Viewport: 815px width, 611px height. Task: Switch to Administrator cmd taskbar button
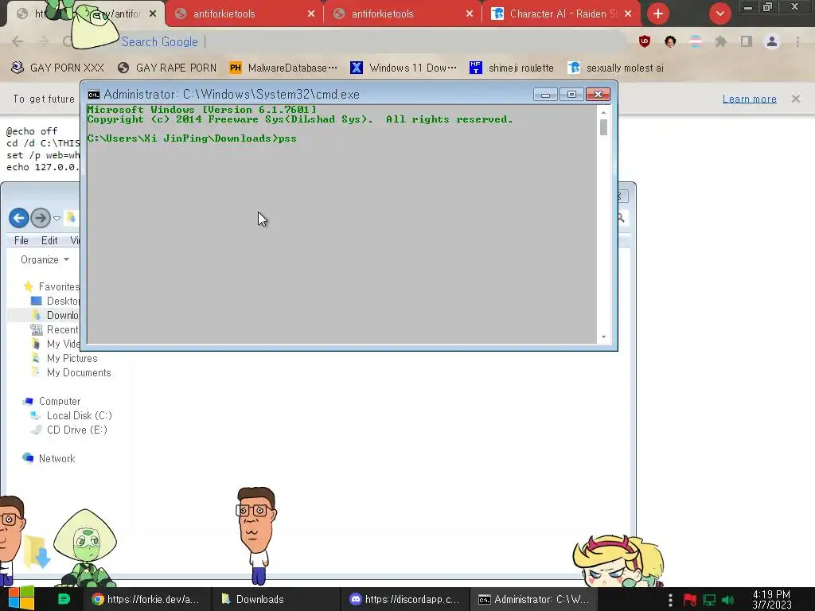[533, 599]
